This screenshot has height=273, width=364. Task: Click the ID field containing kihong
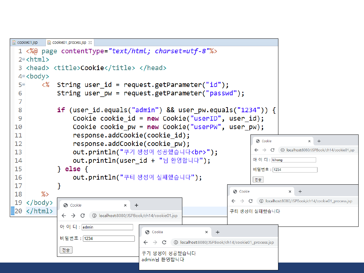click(294, 160)
